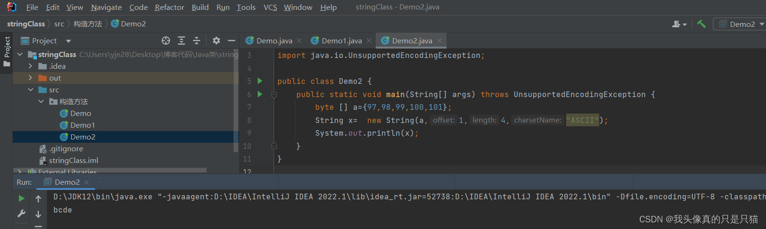Image resolution: width=766 pixels, height=229 pixels.
Task: Click run gutter icon beside class Demo2
Action: coord(259,81)
